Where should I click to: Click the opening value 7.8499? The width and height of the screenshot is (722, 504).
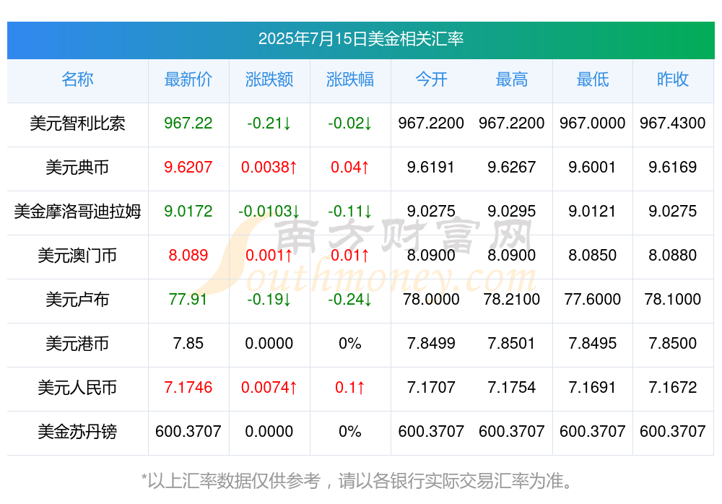(x=431, y=343)
